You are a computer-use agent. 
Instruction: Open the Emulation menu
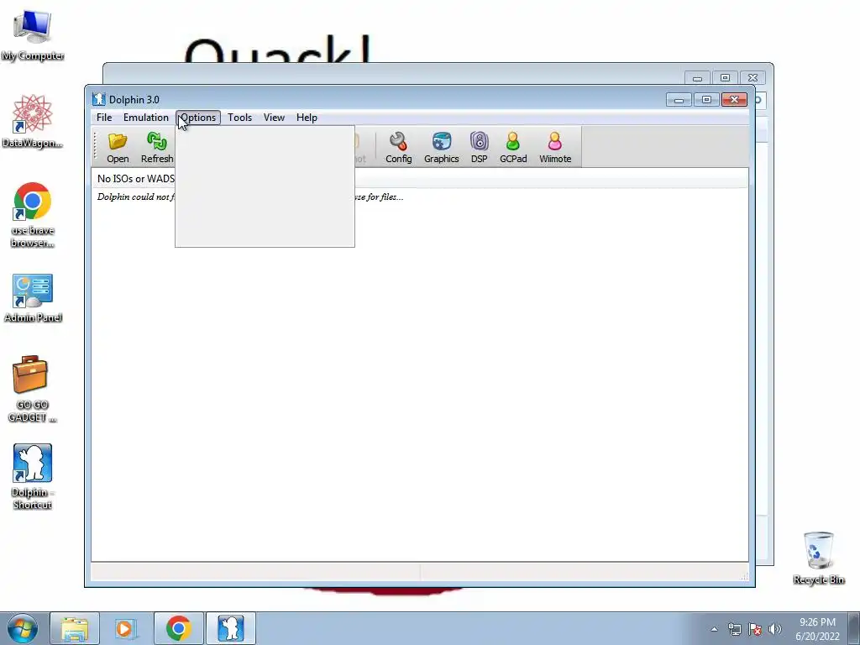[x=146, y=118]
